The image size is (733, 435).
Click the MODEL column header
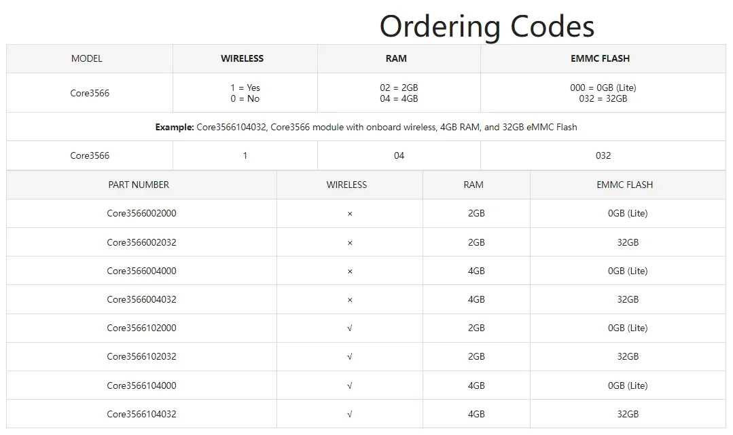coord(87,59)
